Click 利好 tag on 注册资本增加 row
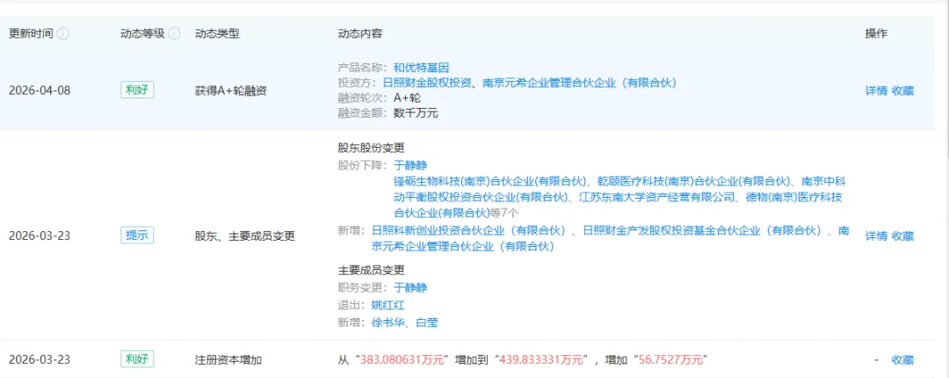 pos(137,360)
